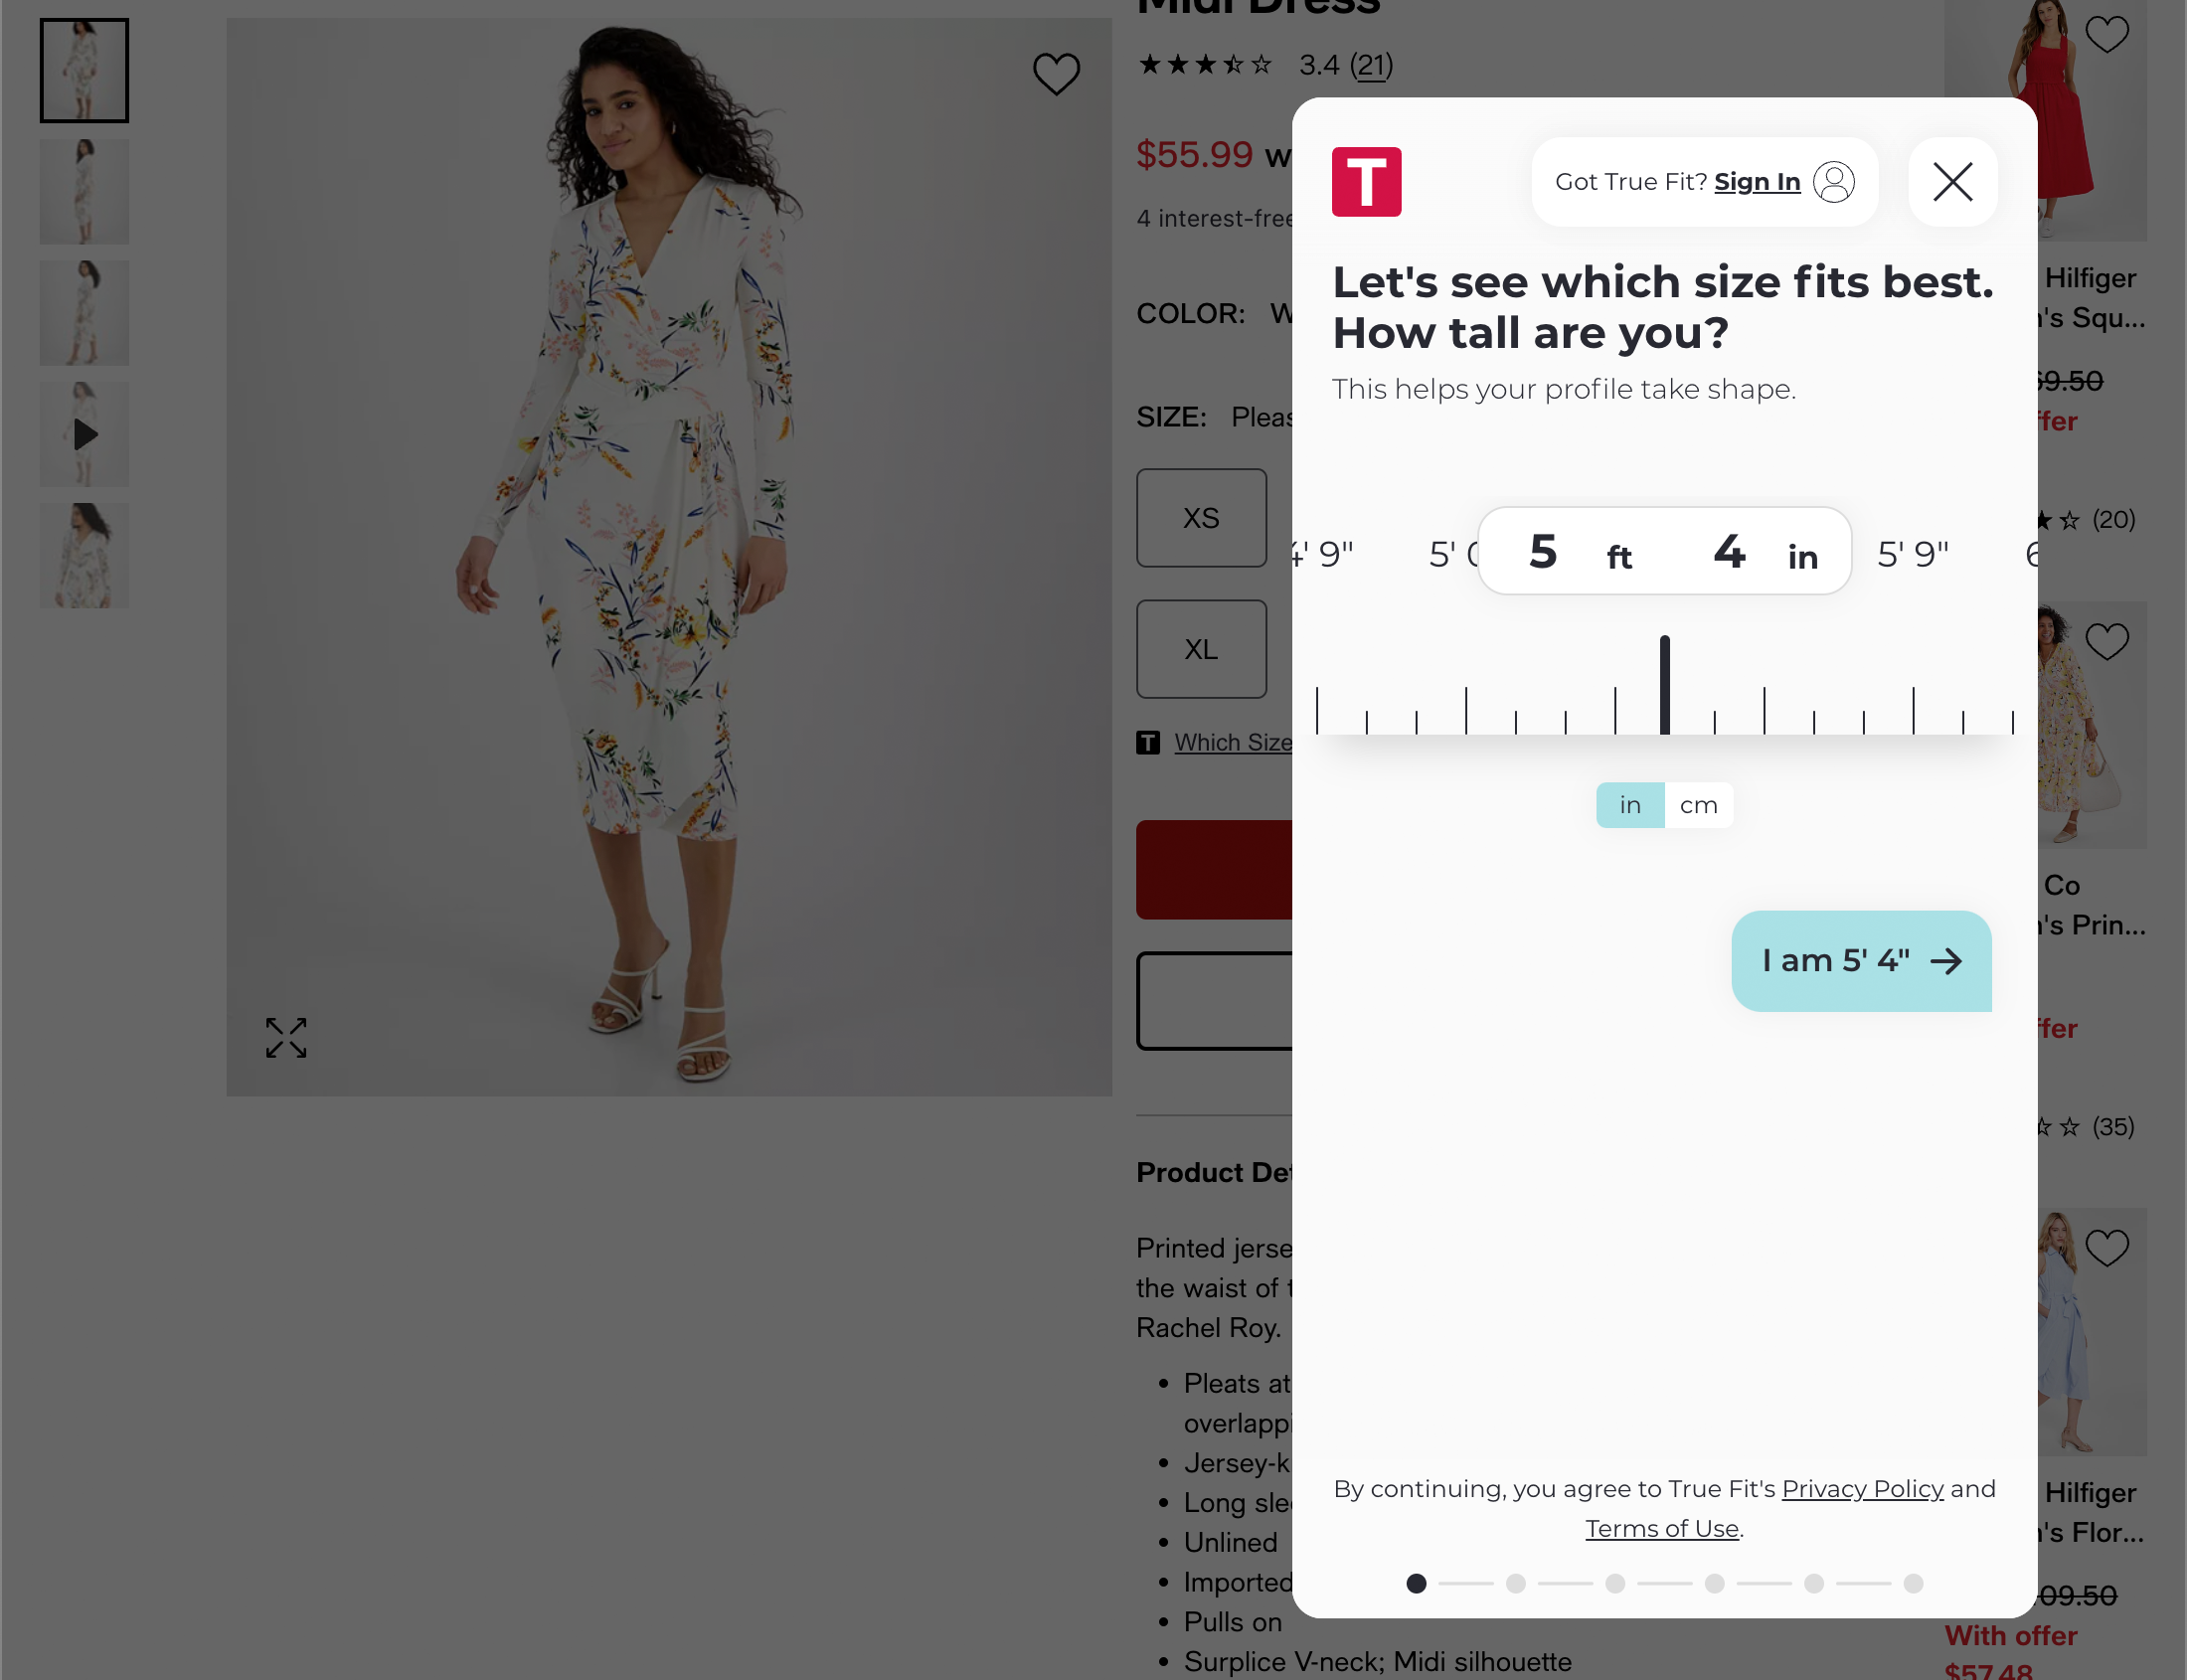Screen dimensions: 2187x1680
Task: Heart the red Tommy Hilfiger dress
Action: 2105,33
